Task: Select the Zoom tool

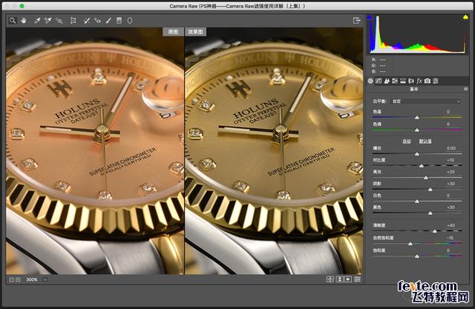Action: 13,21
